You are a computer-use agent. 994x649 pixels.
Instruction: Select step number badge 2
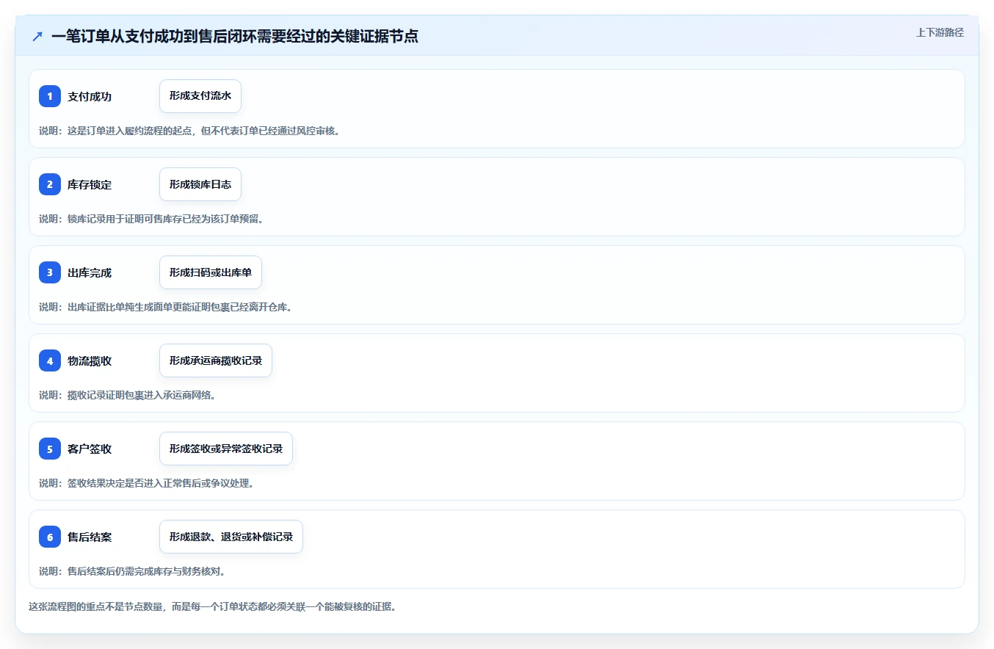[x=50, y=184]
